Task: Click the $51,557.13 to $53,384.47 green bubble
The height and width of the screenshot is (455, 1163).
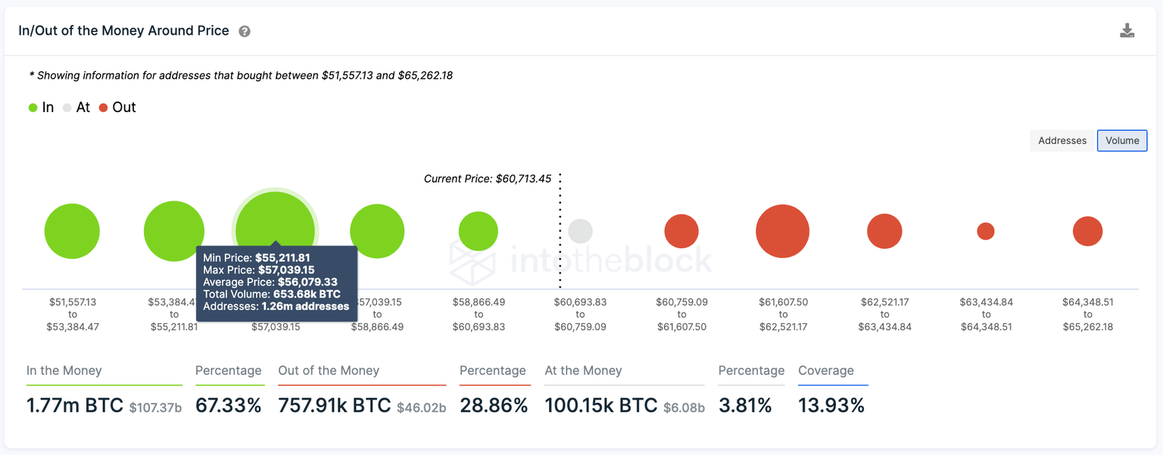Action: tap(72, 231)
